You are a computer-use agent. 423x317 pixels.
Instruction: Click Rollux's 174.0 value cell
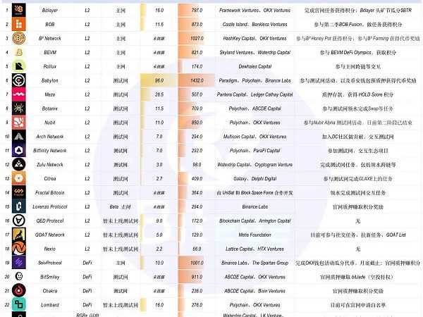[197, 66]
